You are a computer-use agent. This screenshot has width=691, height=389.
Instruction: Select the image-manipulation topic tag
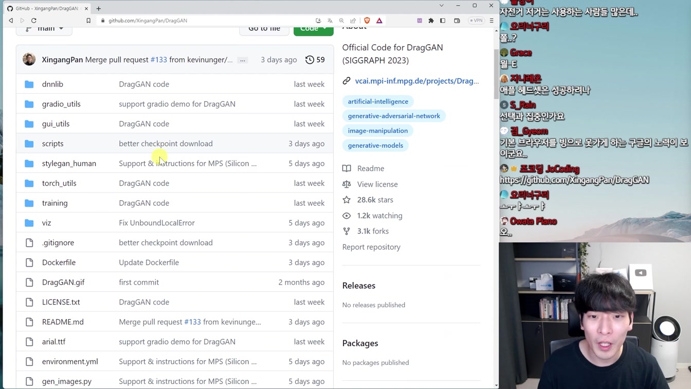[378, 131]
